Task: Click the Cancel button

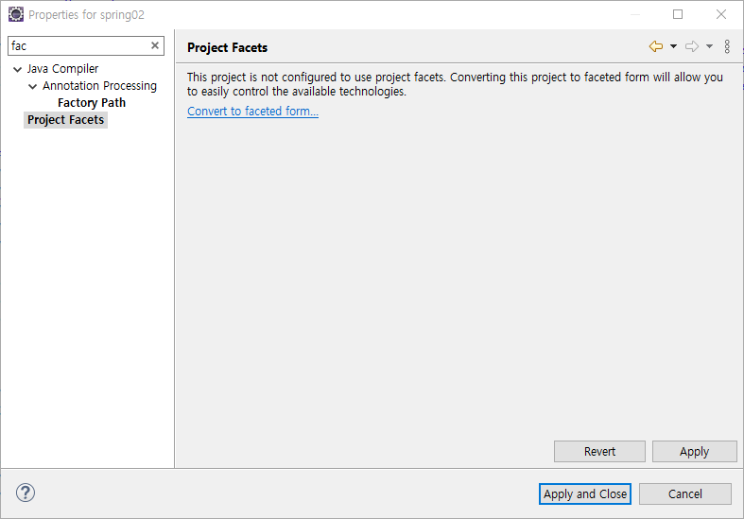Action: (x=685, y=493)
